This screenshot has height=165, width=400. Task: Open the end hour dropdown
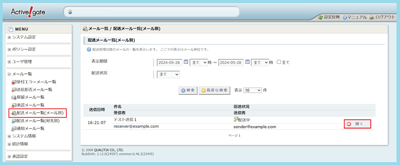pos(260,62)
